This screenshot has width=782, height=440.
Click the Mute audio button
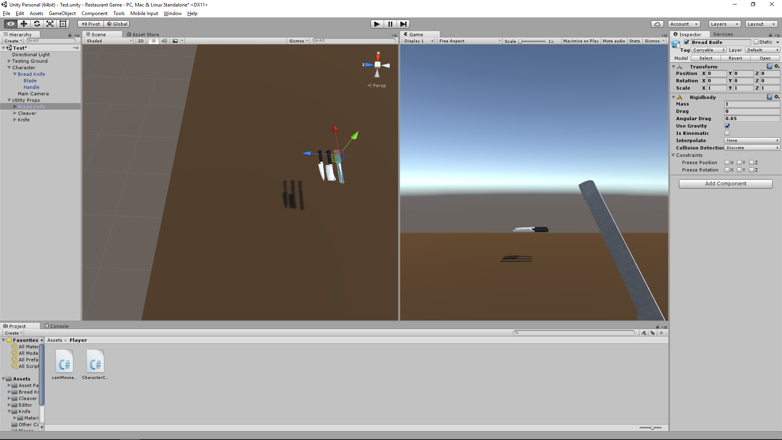click(614, 41)
